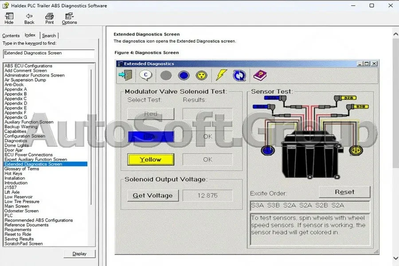This screenshot has width=399, height=266.
Task: Click the Print toolbar icon
Action: click(49, 18)
